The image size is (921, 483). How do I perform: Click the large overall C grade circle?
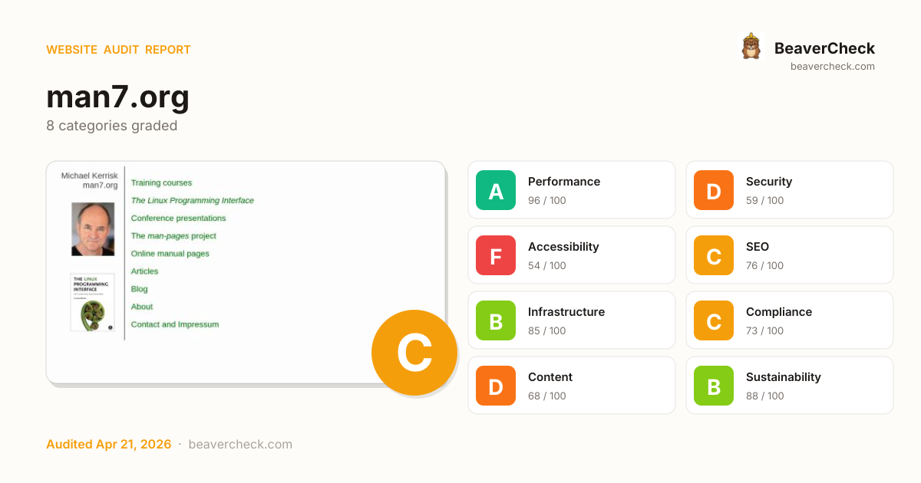tap(414, 353)
